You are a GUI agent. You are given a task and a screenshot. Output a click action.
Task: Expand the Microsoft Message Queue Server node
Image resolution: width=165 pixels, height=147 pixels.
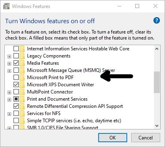point(9,71)
